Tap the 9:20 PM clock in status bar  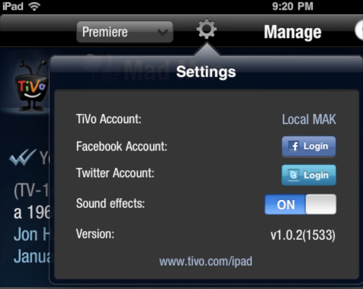(x=292, y=6)
